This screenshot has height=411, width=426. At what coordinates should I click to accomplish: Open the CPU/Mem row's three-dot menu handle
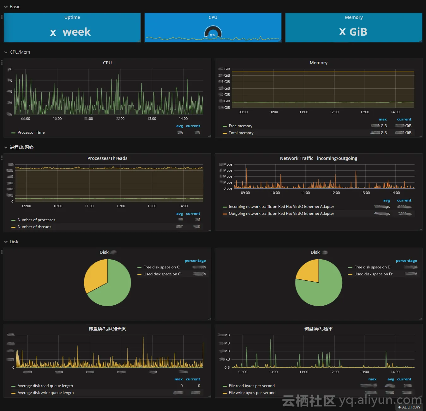2,62
